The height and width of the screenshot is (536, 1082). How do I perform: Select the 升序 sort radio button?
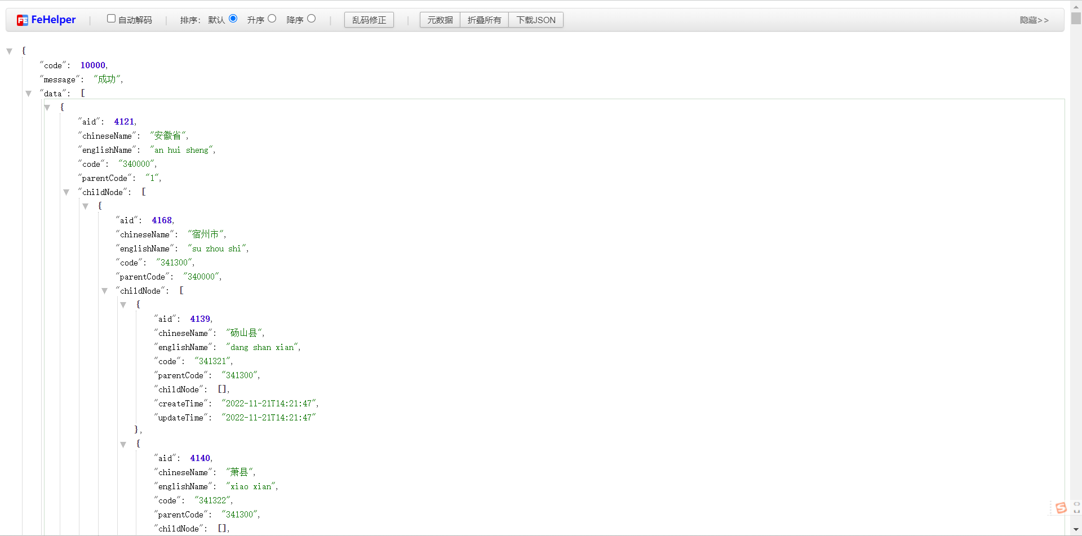click(x=272, y=19)
